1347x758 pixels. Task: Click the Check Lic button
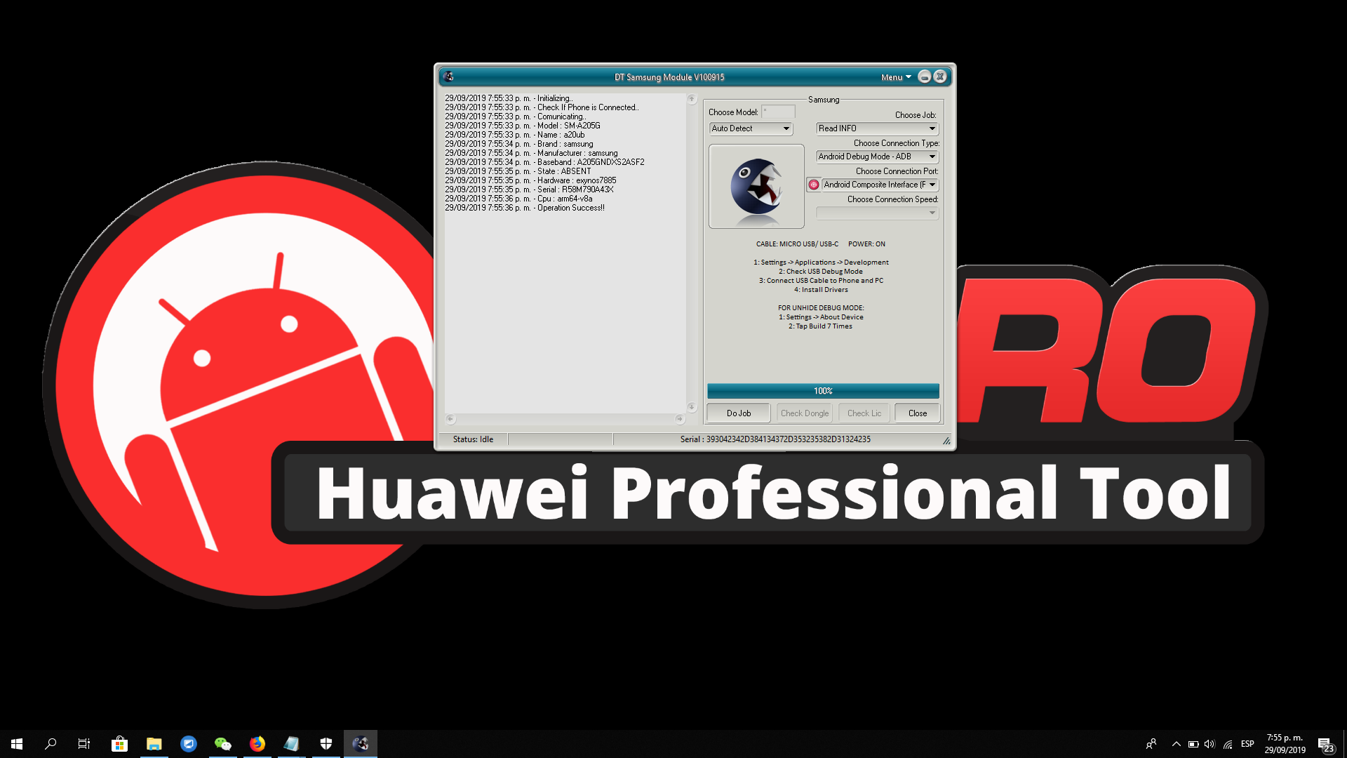864,413
